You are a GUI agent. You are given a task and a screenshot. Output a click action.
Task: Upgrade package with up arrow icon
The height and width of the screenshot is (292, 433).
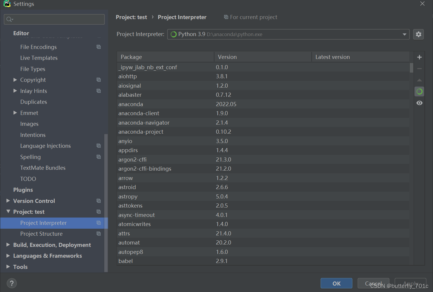click(x=419, y=80)
